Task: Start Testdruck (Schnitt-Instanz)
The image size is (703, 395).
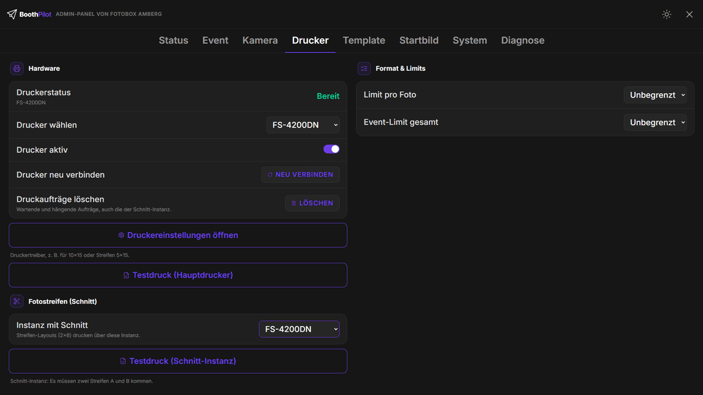Action: pyautogui.click(x=178, y=361)
